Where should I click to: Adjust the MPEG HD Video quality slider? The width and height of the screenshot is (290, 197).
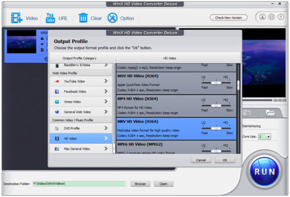click(x=216, y=151)
